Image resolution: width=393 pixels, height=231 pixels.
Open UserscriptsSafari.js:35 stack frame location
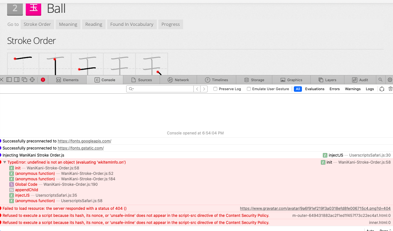(x=56, y=195)
